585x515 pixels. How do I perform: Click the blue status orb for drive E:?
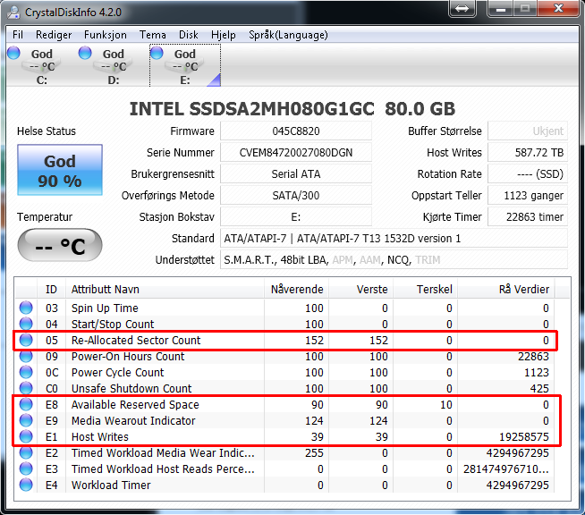click(157, 53)
